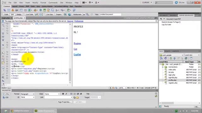The image size is (202, 113).
Task: Click the Insert Div Tag icon
Action: [x=25, y=10]
